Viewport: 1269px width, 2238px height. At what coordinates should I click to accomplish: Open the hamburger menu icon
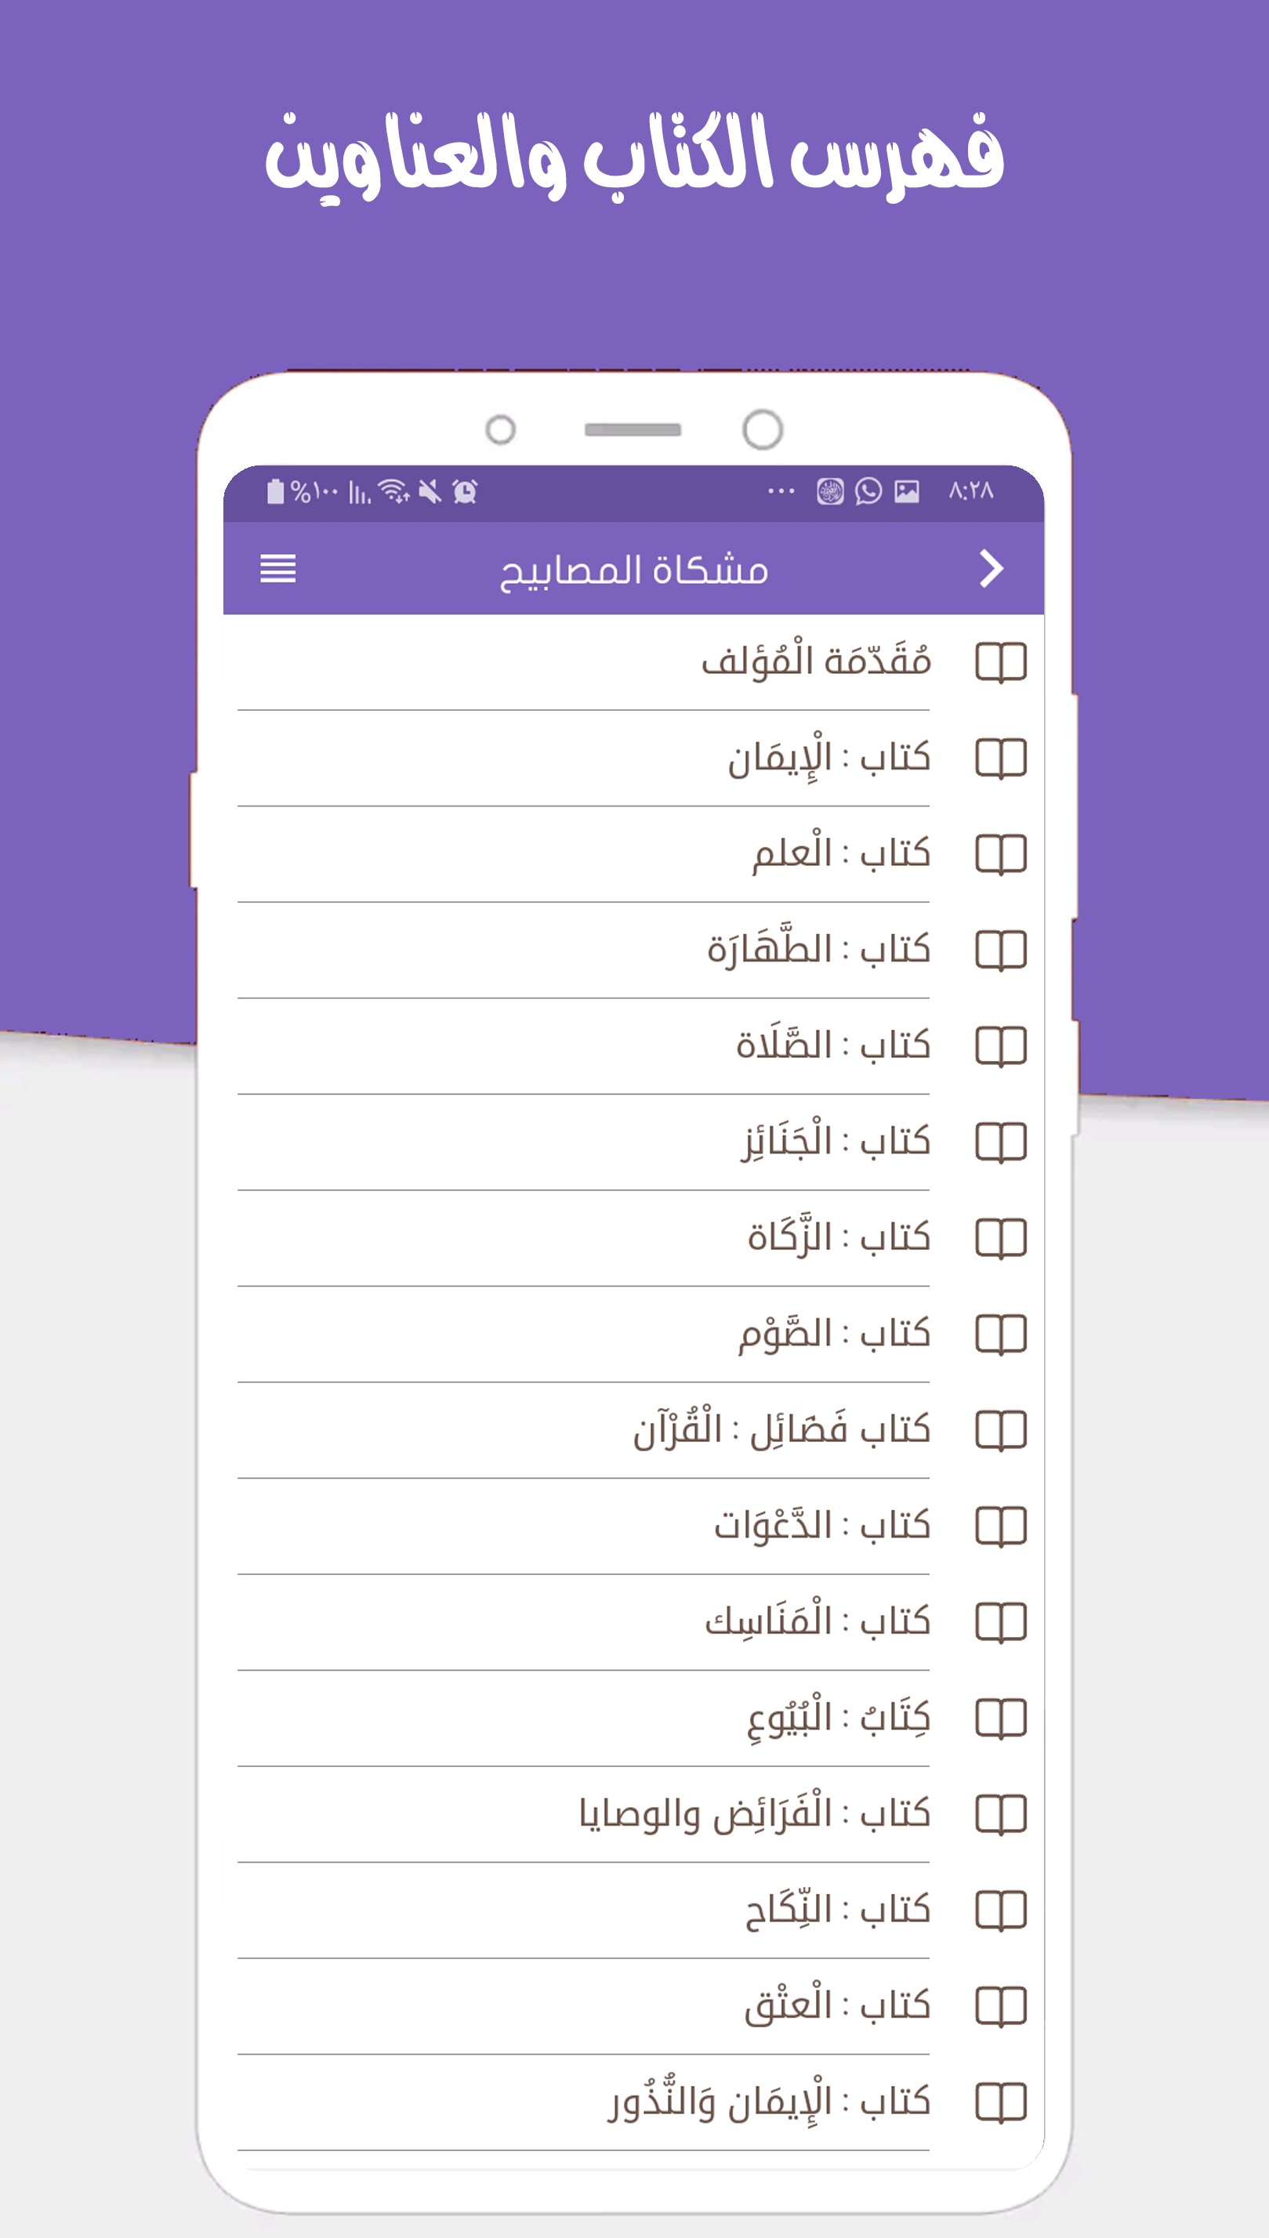pyautogui.click(x=278, y=569)
